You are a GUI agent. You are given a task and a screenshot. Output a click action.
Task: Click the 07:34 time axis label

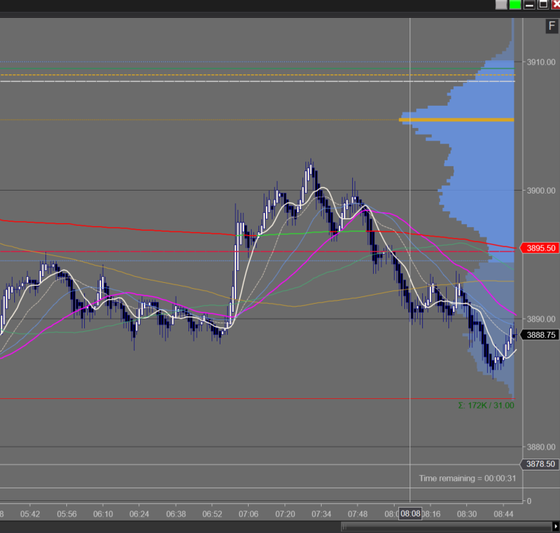(322, 514)
